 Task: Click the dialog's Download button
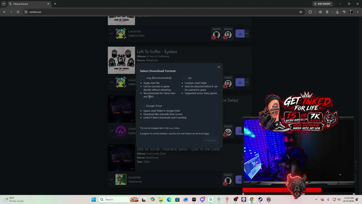pos(210,141)
